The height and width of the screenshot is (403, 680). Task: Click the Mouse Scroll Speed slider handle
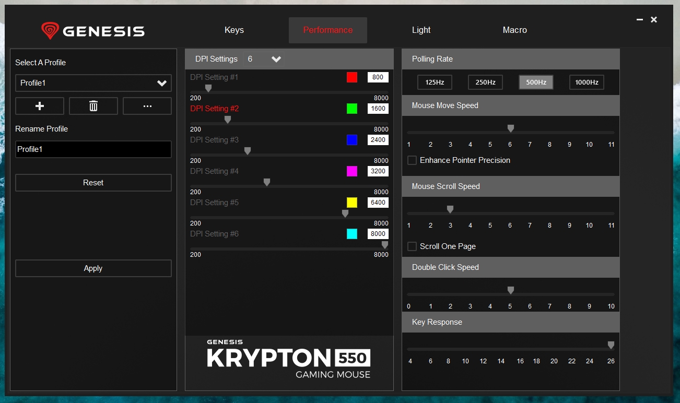coord(450,210)
